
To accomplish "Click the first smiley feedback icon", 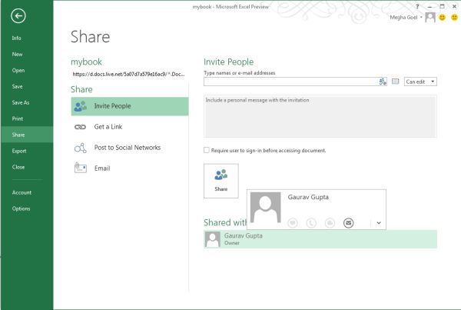I will [x=443, y=18].
